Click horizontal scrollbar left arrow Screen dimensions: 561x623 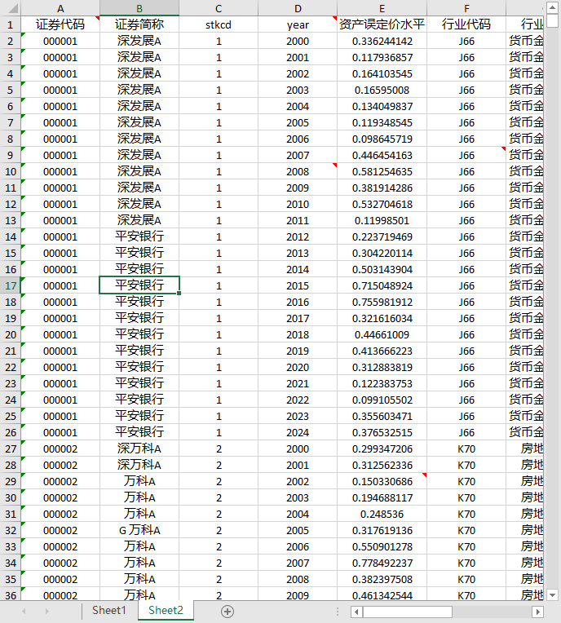[x=356, y=612]
